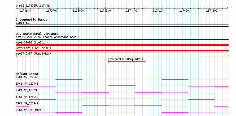This screenshot has height=116, width=236.
Task: Select the red nsv524525 Shaikh2009 bar
Action: point(122,51)
